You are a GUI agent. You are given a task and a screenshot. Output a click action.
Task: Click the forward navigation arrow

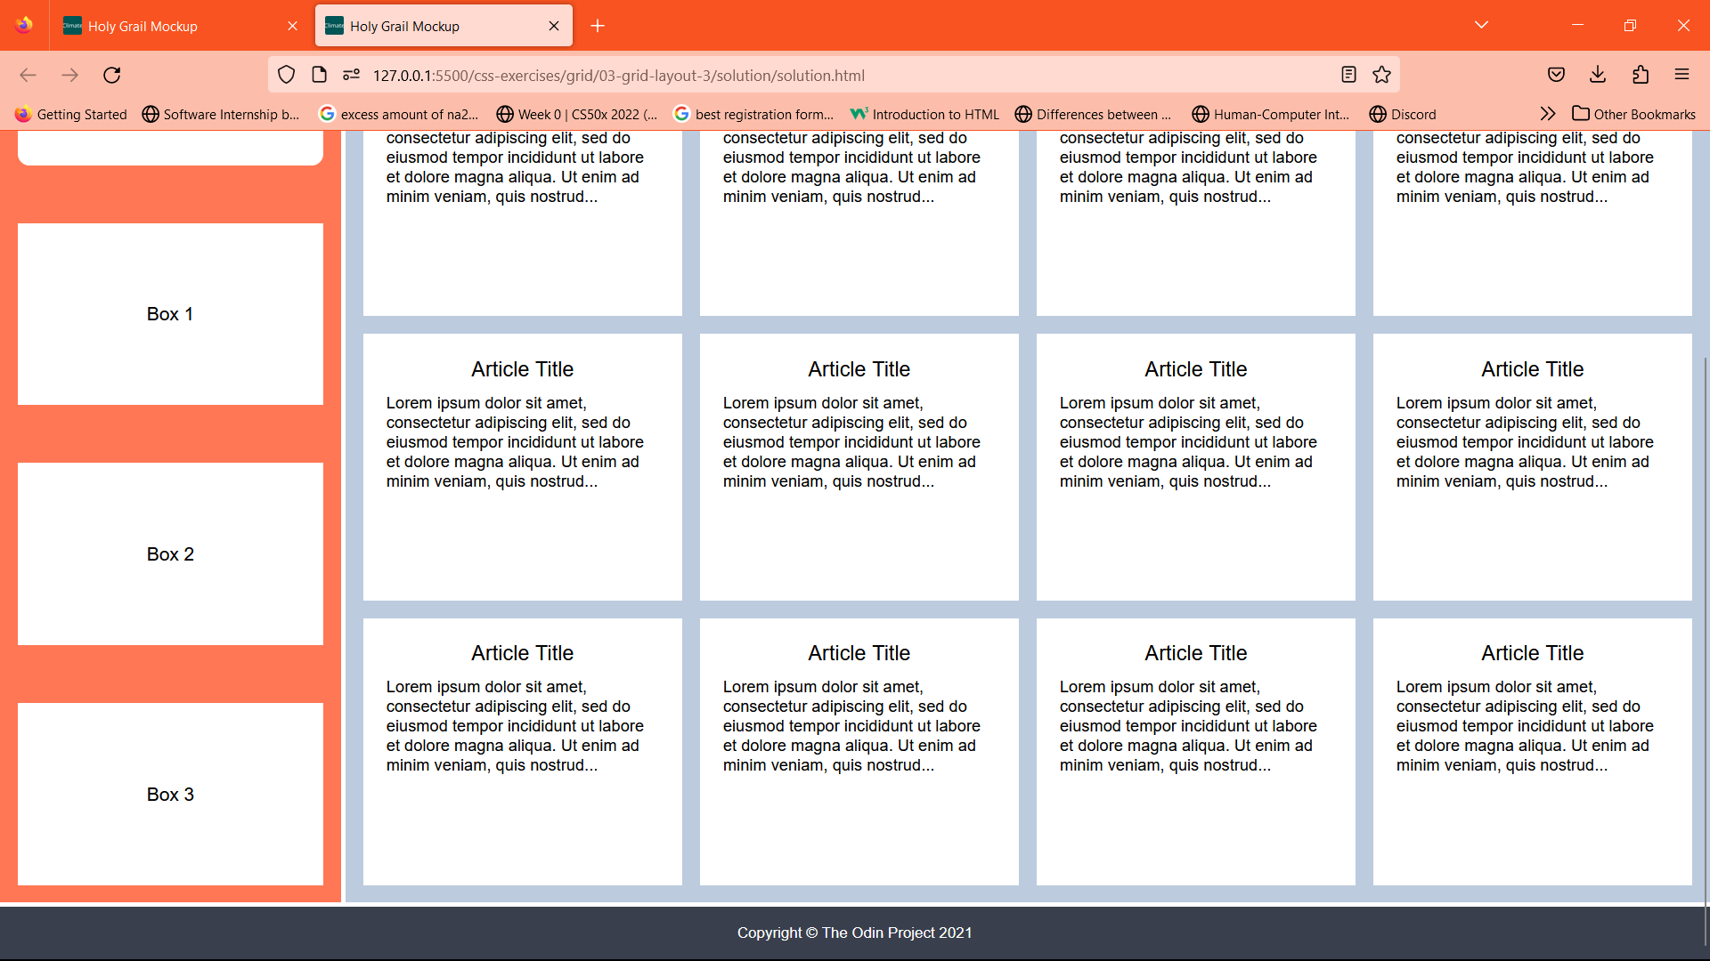(69, 75)
